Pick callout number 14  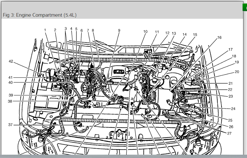[184, 34]
